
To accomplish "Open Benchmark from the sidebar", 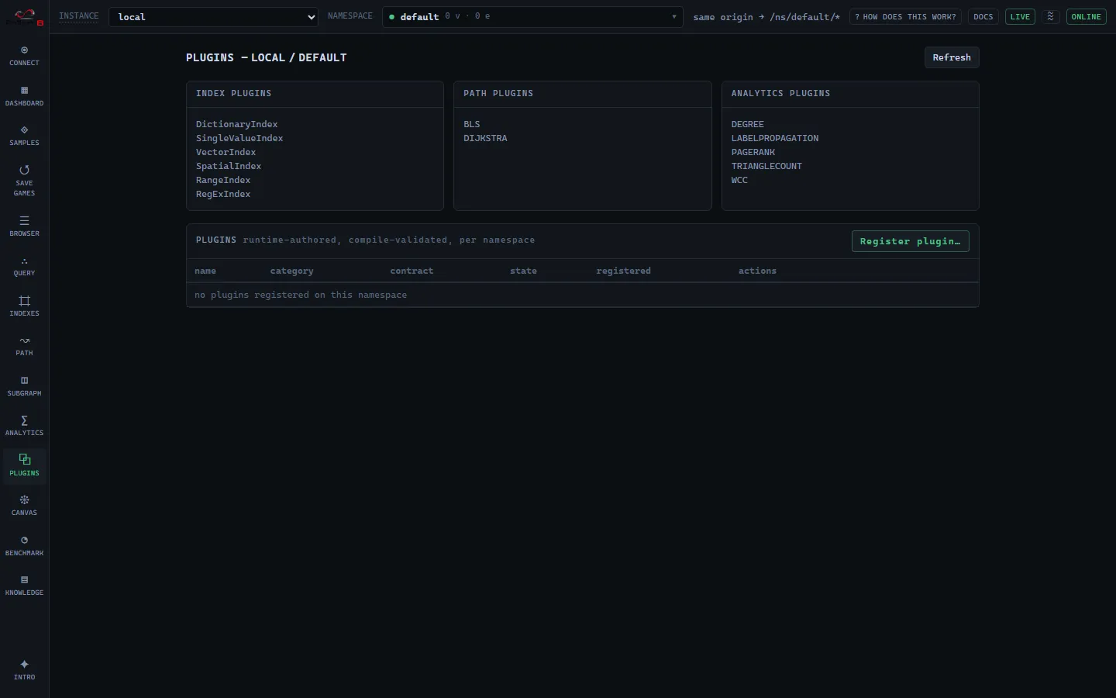I will (24, 546).
